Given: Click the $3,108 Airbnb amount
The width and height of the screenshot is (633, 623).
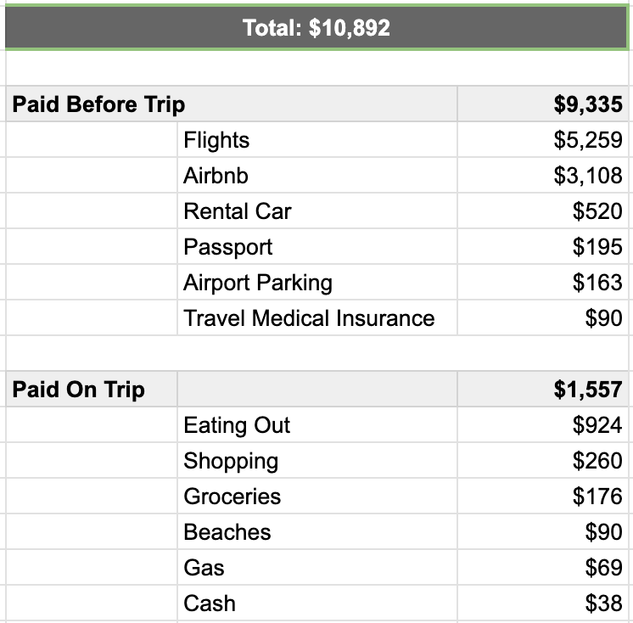Looking at the screenshot, I should click(543, 175).
